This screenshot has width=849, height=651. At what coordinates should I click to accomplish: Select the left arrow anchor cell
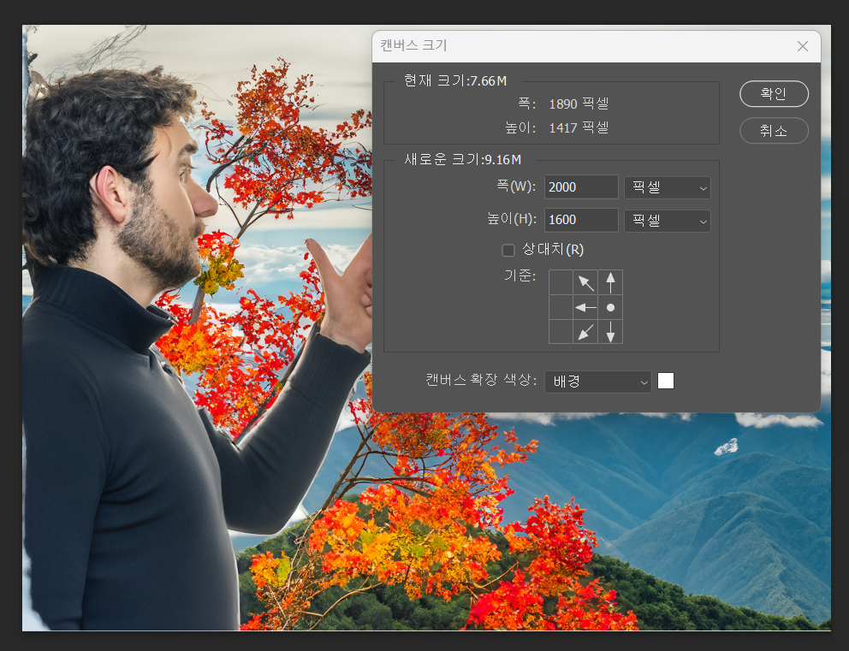585,307
